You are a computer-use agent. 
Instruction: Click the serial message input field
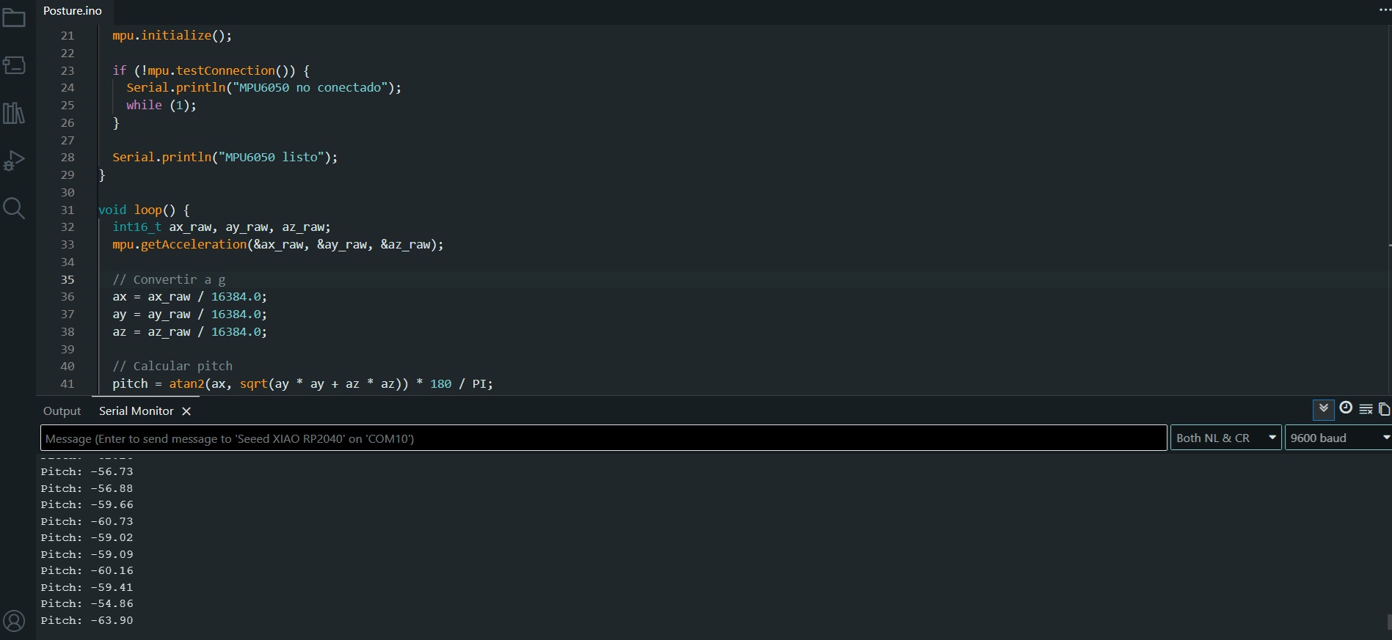click(603, 438)
